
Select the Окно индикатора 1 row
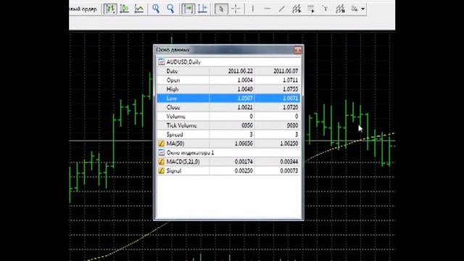[228, 153]
